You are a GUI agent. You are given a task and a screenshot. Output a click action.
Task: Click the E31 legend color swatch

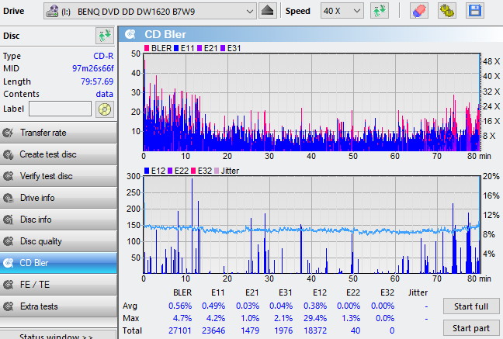pyautogui.click(x=223, y=48)
